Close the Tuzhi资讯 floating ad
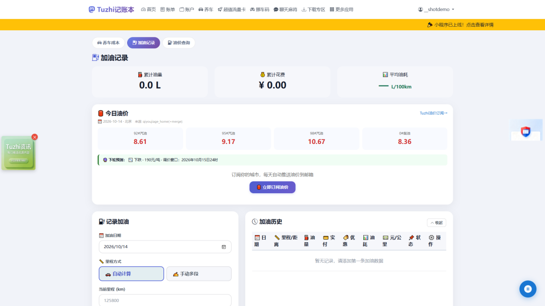Image resolution: width=545 pixels, height=306 pixels. (34, 137)
